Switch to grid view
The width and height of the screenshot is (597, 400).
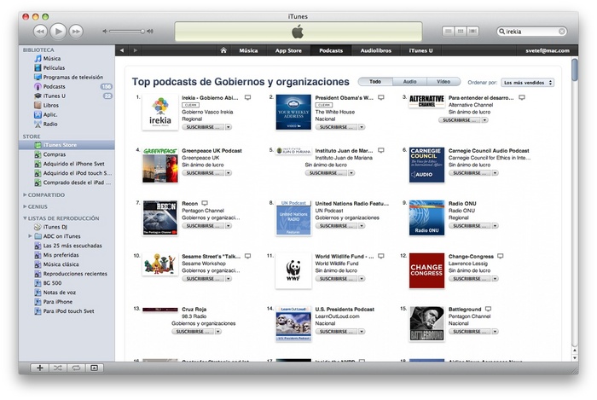pos(461,32)
